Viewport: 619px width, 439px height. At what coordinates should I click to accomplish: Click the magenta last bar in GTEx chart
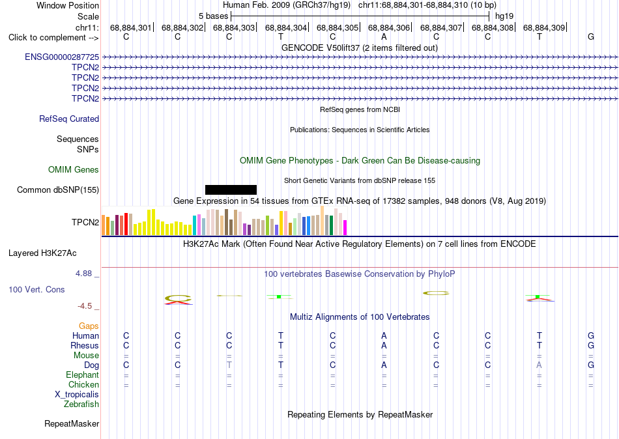345,228
